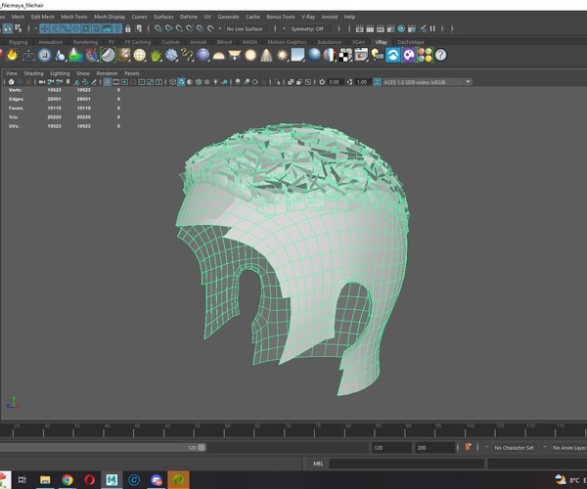Click the pause IPR render icon
587x489 pixels.
(x=432, y=28)
